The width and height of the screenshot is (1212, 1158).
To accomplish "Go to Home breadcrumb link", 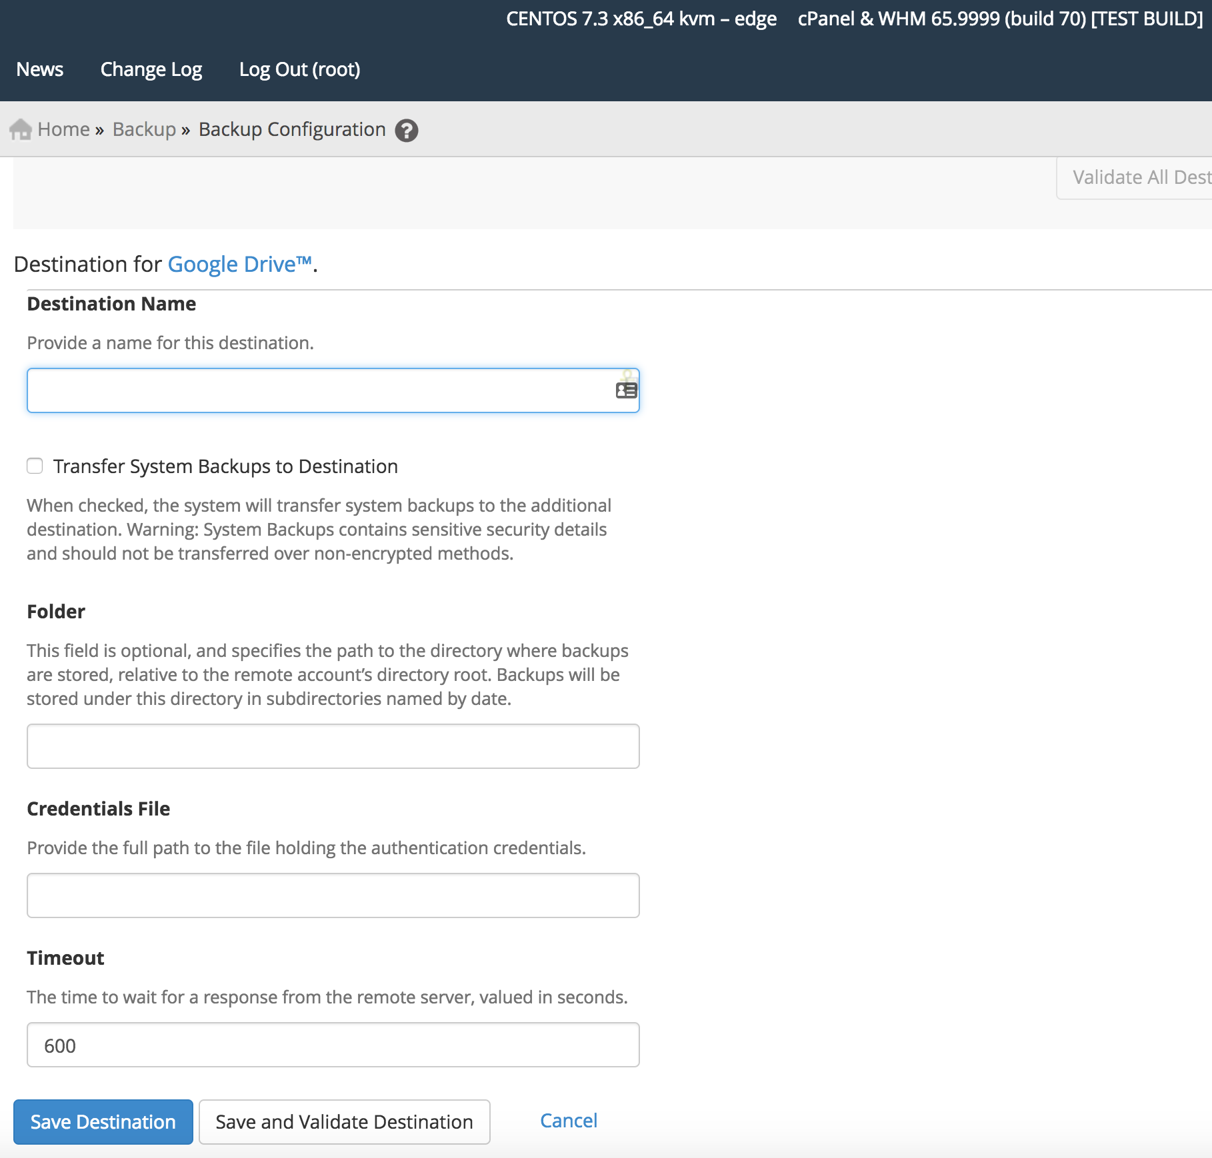I will coord(64,129).
